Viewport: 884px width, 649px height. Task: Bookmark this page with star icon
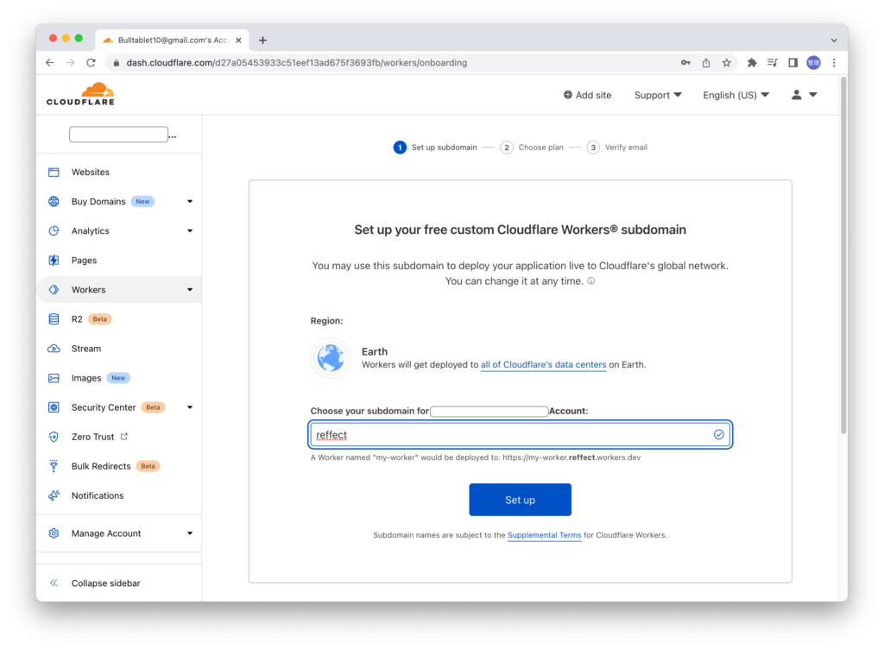pyautogui.click(x=727, y=63)
